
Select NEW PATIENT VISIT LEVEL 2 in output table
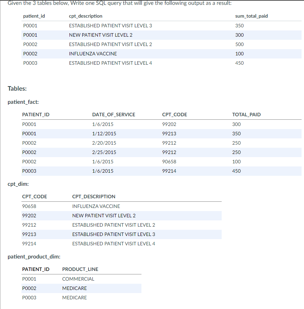pos(101,35)
